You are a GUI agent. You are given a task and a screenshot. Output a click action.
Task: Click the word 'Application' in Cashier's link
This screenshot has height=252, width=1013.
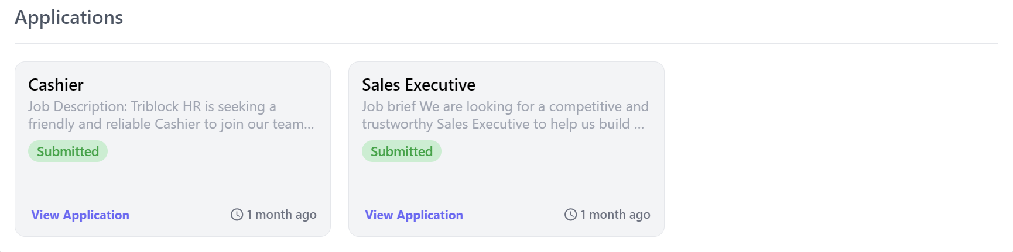pyautogui.click(x=96, y=215)
